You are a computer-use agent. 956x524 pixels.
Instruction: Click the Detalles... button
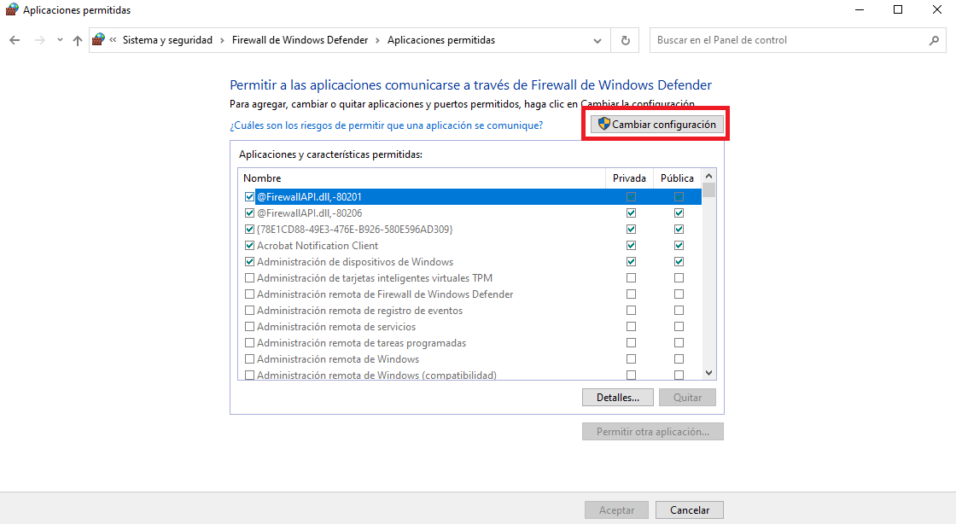(x=618, y=397)
